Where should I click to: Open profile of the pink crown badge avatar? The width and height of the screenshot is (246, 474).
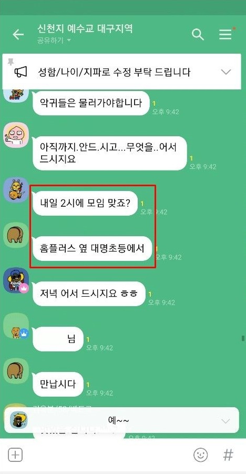click(x=16, y=280)
